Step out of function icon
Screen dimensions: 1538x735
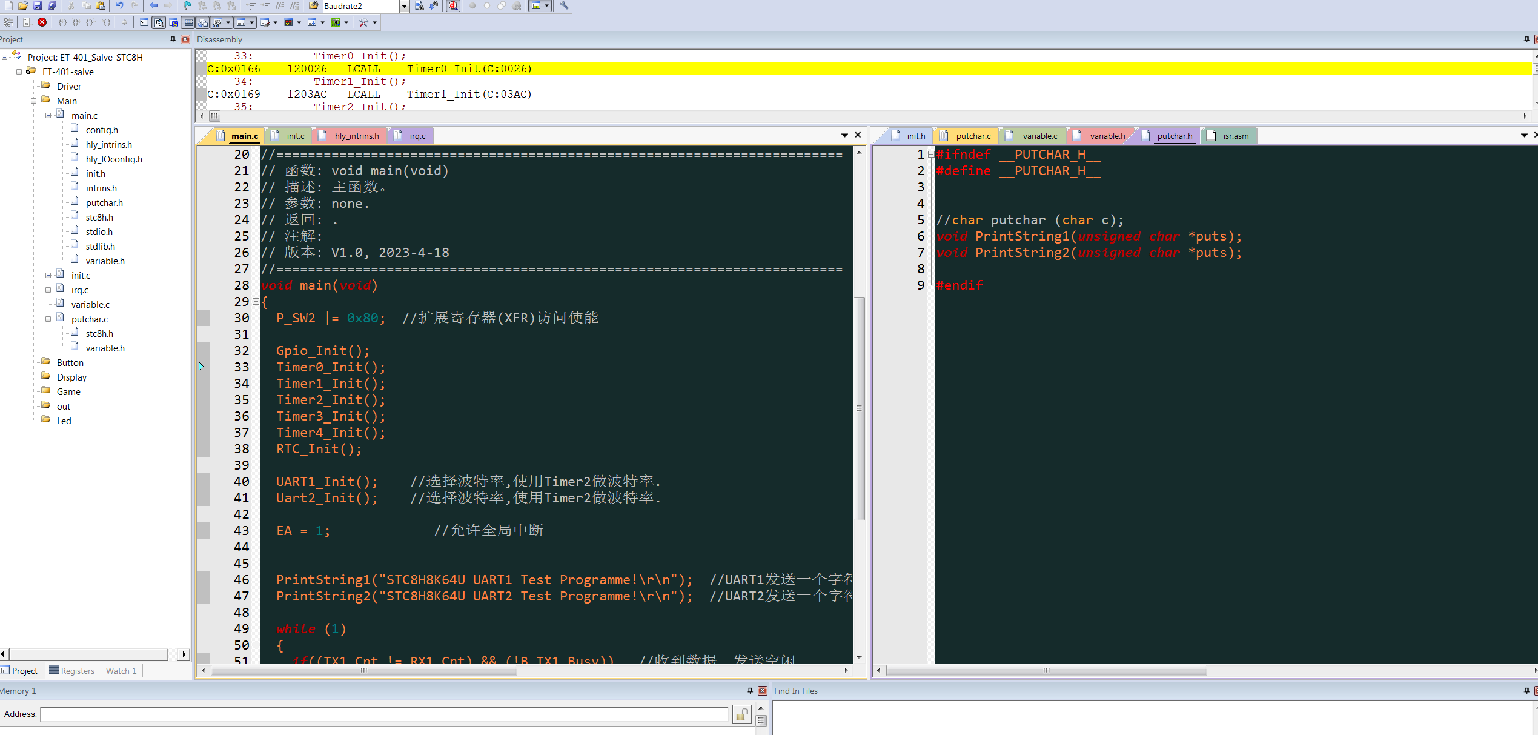91,22
